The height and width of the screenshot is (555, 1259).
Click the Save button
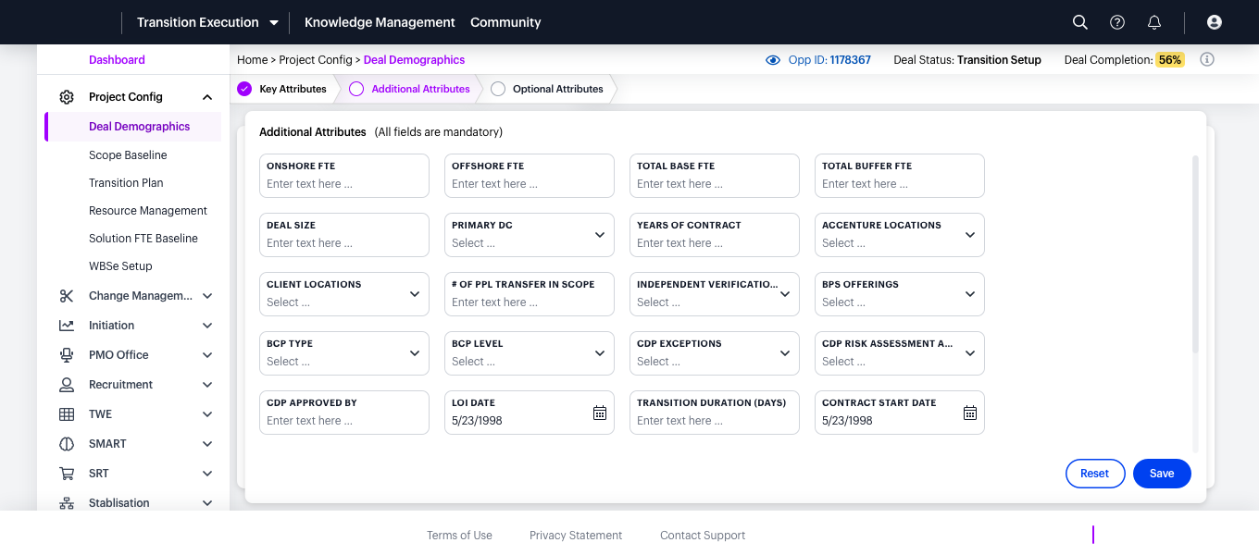coord(1162,474)
